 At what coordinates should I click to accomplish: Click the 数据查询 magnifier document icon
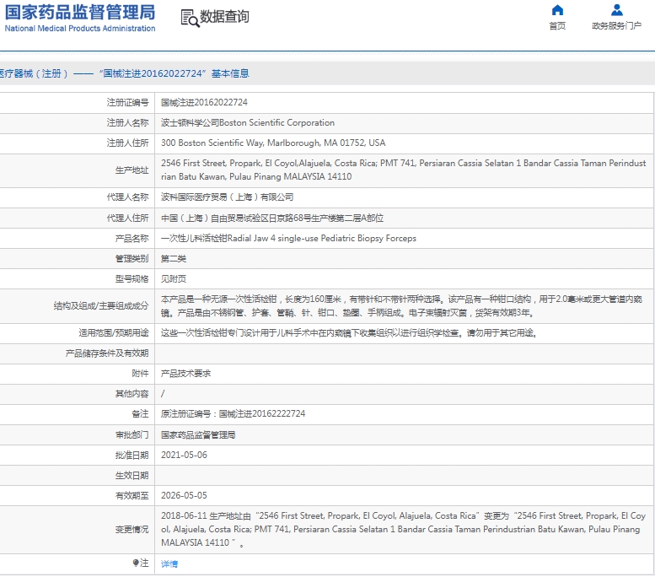click(190, 18)
